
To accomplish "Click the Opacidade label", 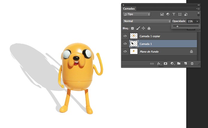I will (x=179, y=21).
